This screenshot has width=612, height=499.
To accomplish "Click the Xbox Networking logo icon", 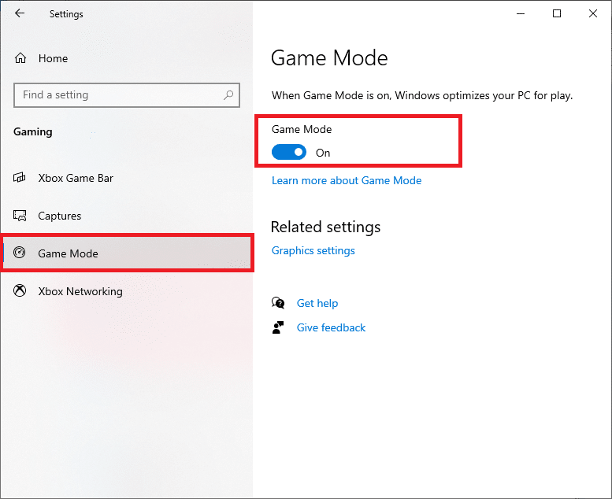I will 20,291.
